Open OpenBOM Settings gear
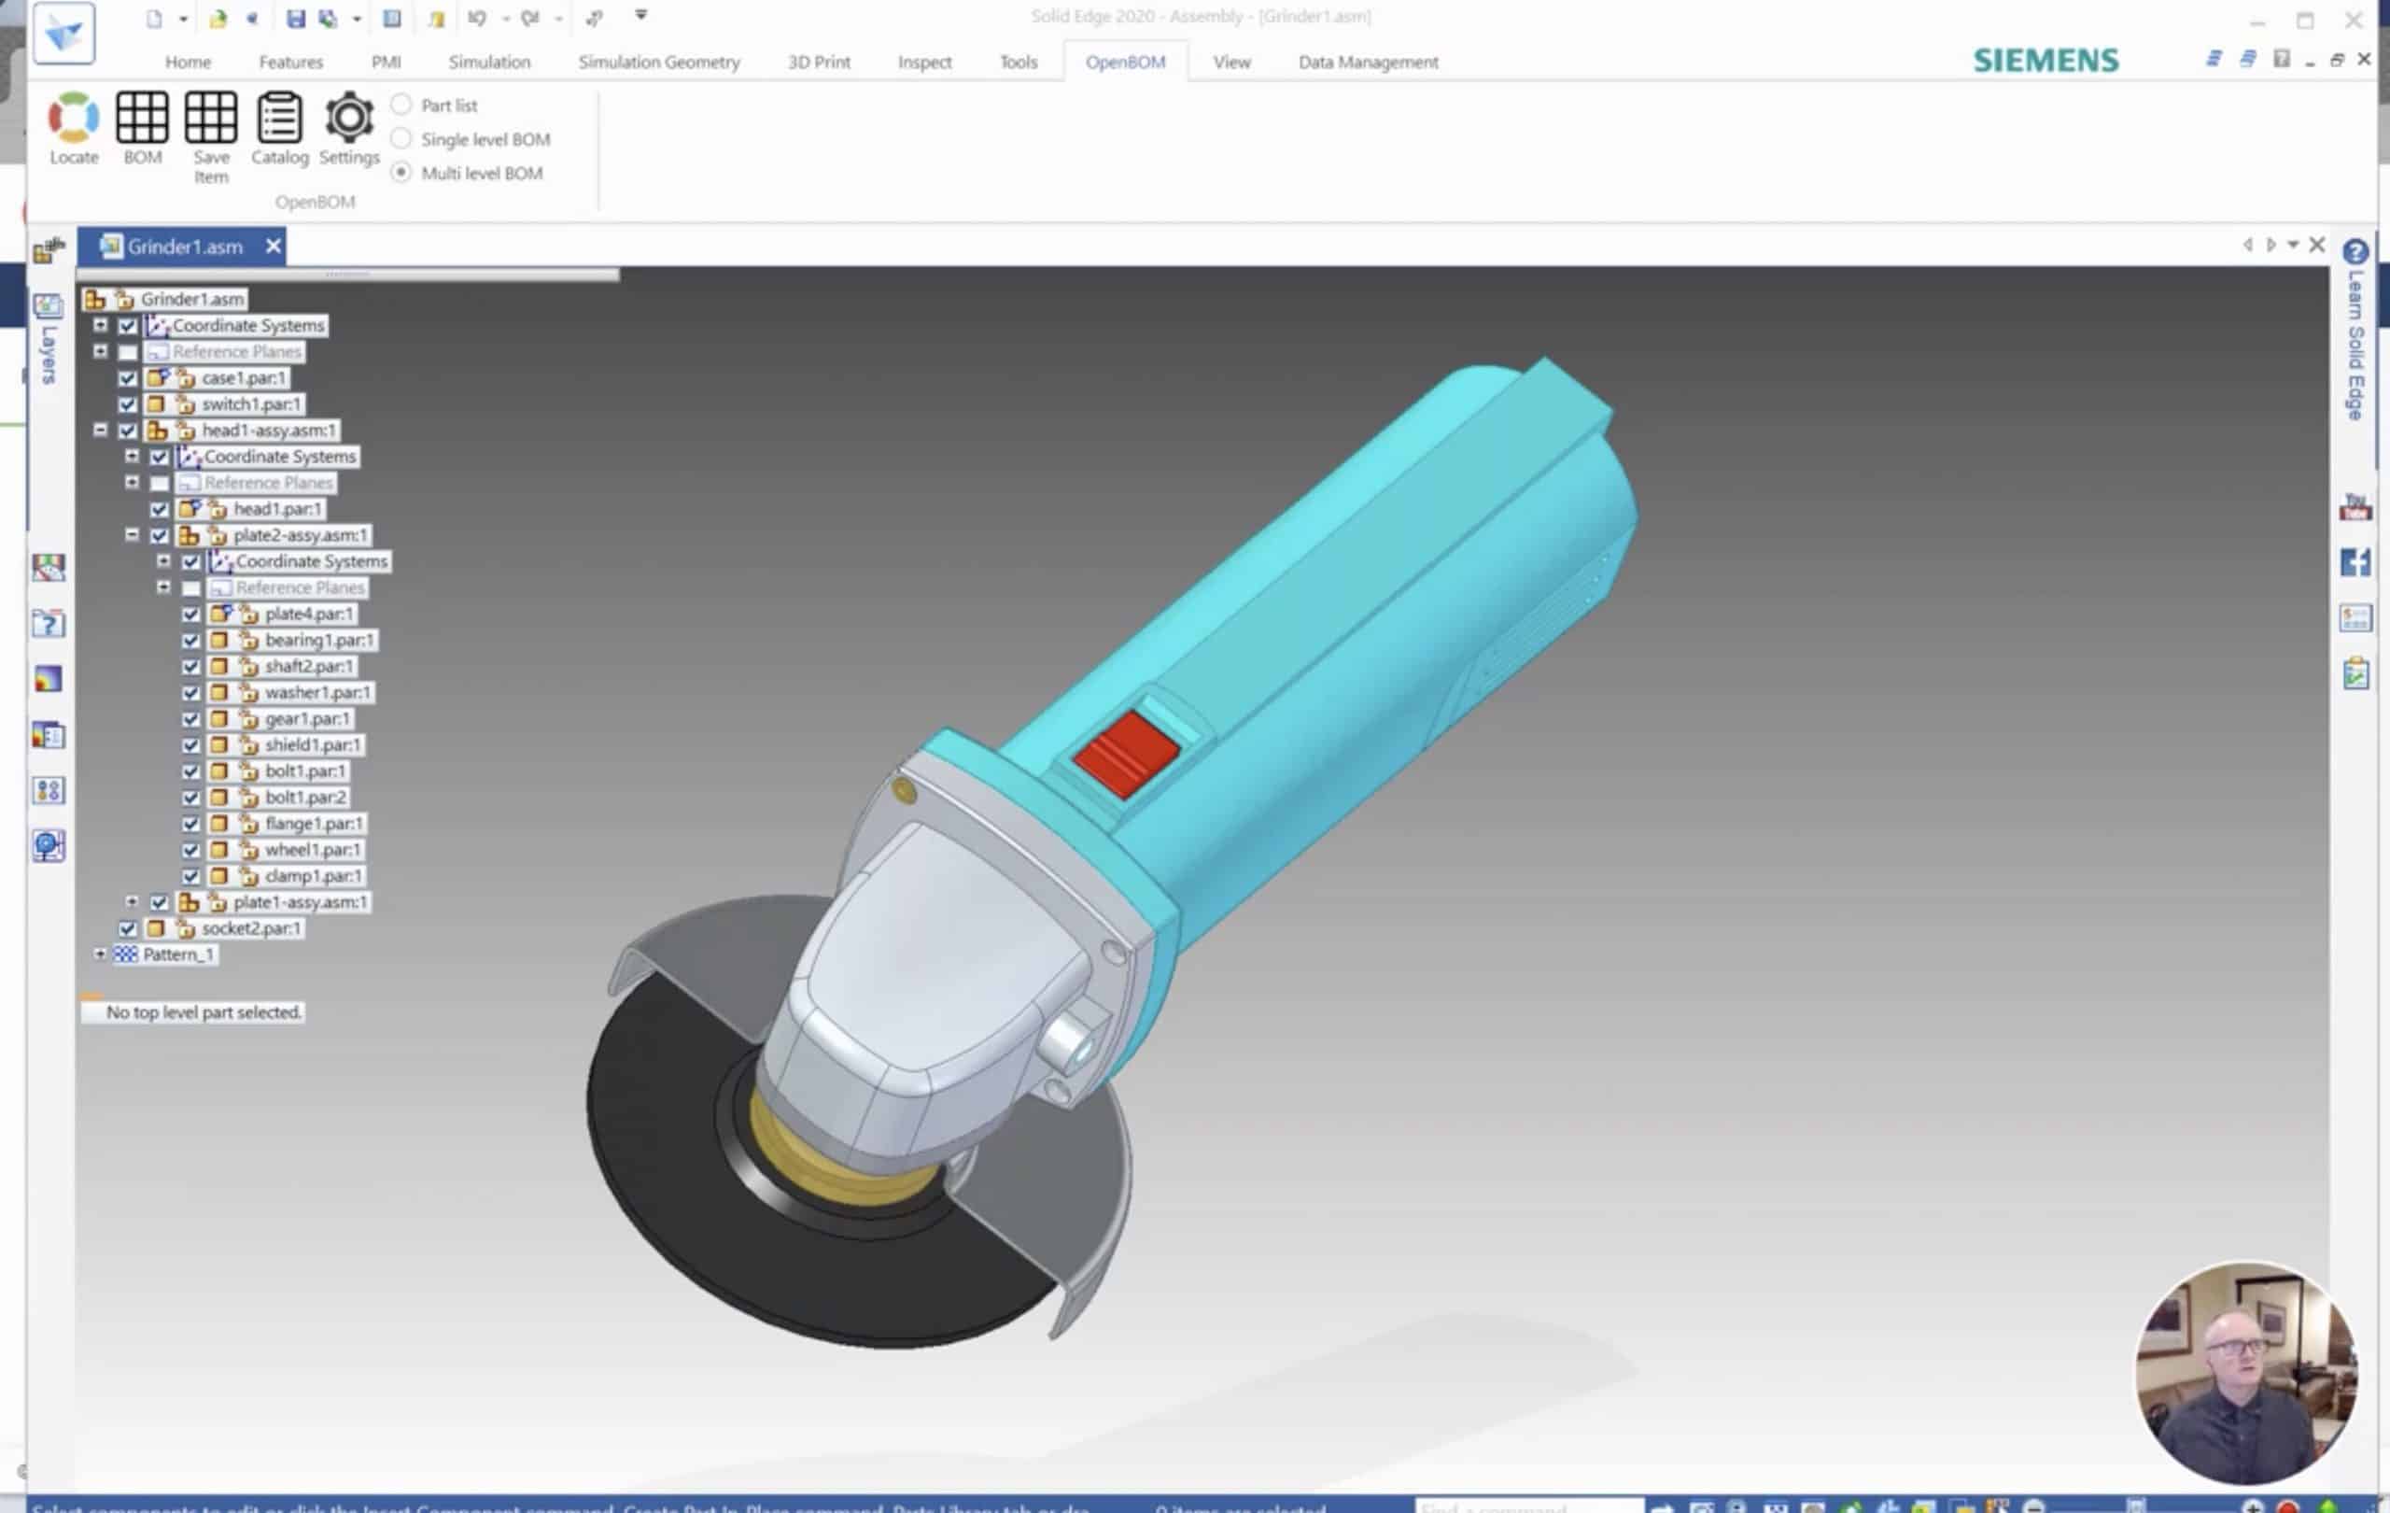Image resolution: width=2390 pixels, height=1513 pixels. point(349,118)
